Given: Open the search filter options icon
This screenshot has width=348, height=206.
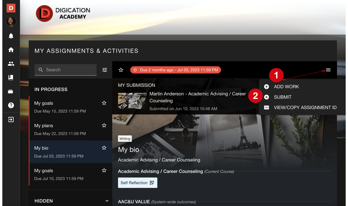Looking at the screenshot, I should [105, 70].
